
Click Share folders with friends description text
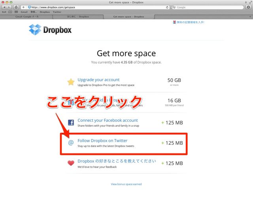[x=108, y=126]
